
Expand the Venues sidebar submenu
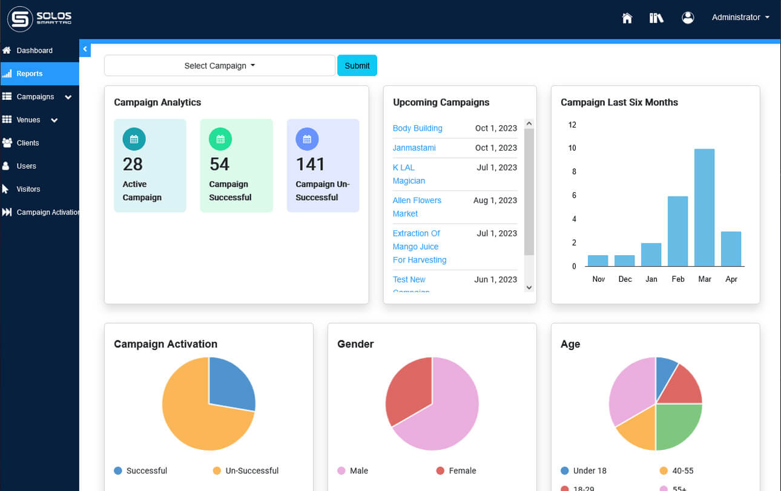[x=54, y=120]
